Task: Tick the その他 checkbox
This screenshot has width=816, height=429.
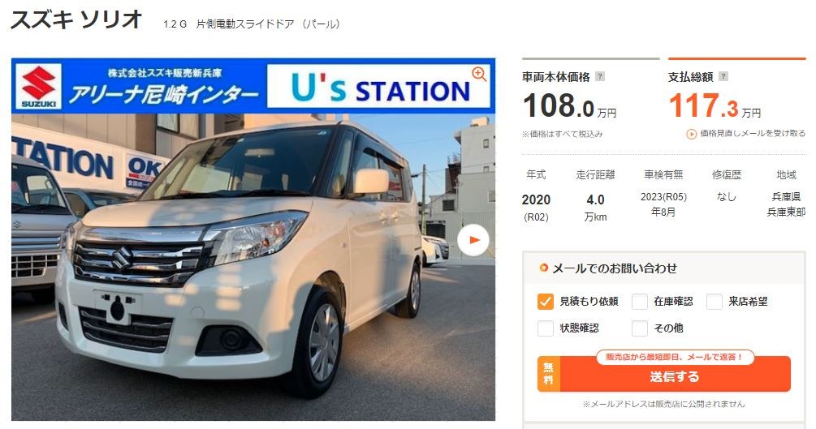Action: coord(640,328)
